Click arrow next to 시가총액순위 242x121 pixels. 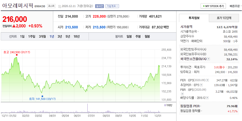pyautogui.click(x=198, y=32)
